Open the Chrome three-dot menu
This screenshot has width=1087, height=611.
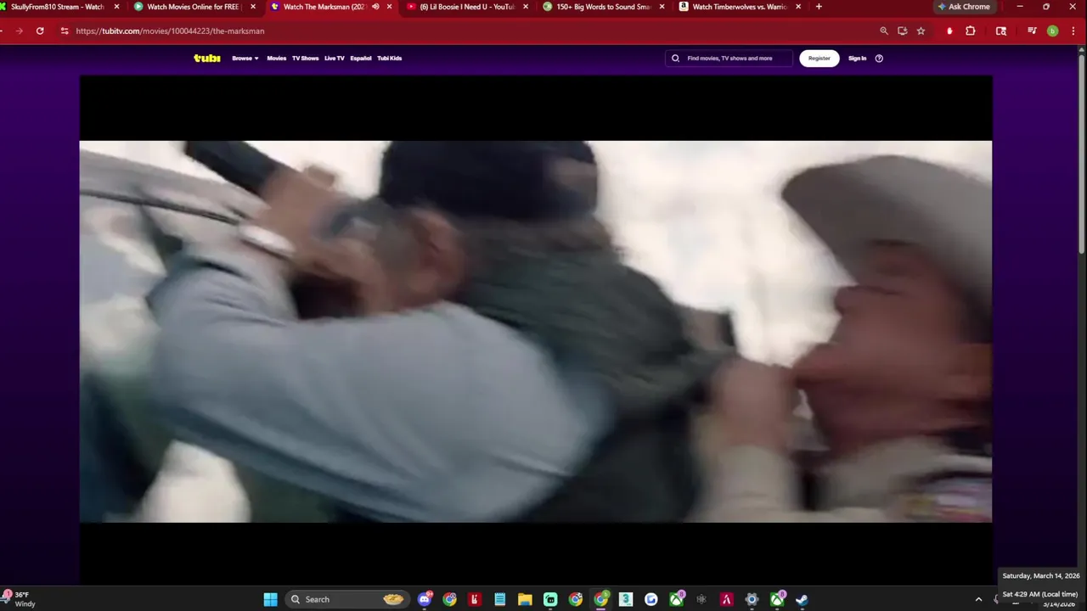coord(1072,31)
